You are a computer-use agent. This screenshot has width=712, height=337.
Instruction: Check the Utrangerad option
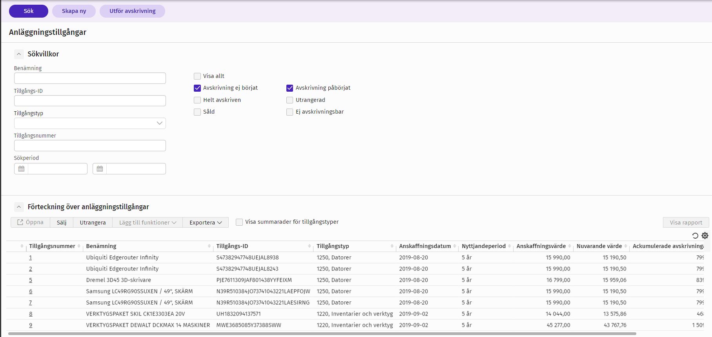coord(290,100)
